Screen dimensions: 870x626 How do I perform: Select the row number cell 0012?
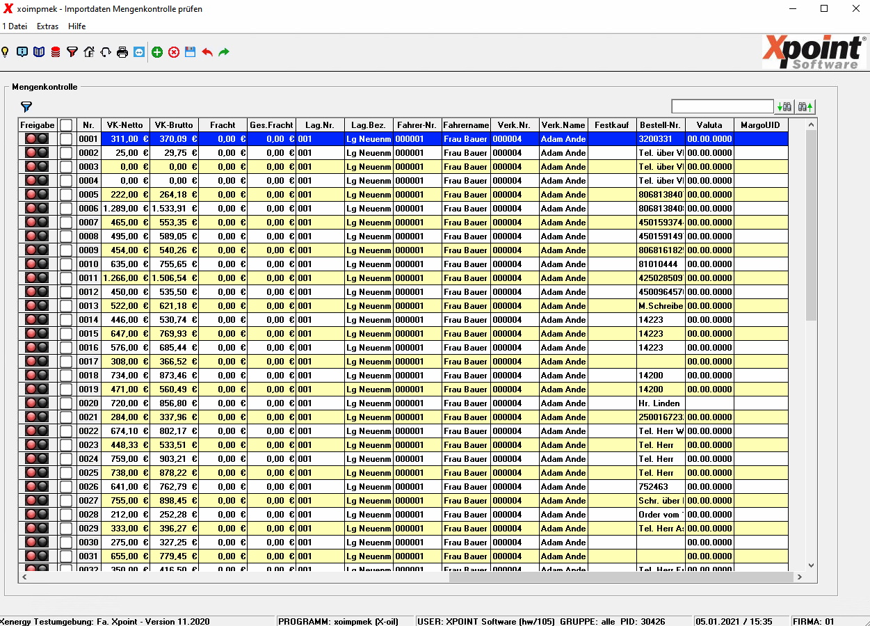click(x=89, y=292)
